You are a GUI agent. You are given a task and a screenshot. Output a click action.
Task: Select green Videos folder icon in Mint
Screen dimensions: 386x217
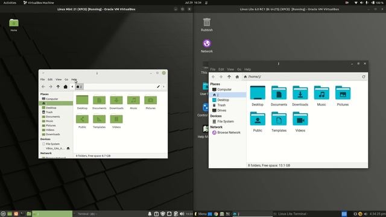pyautogui.click(x=116, y=119)
